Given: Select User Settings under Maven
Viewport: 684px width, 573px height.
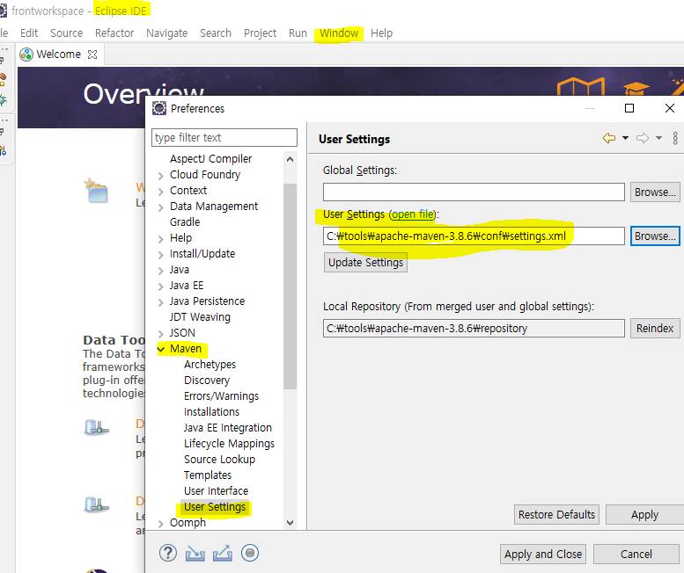Looking at the screenshot, I should click(x=215, y=507).
